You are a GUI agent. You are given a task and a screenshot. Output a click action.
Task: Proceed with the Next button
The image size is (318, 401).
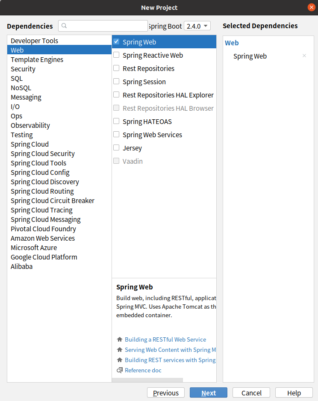208,392
